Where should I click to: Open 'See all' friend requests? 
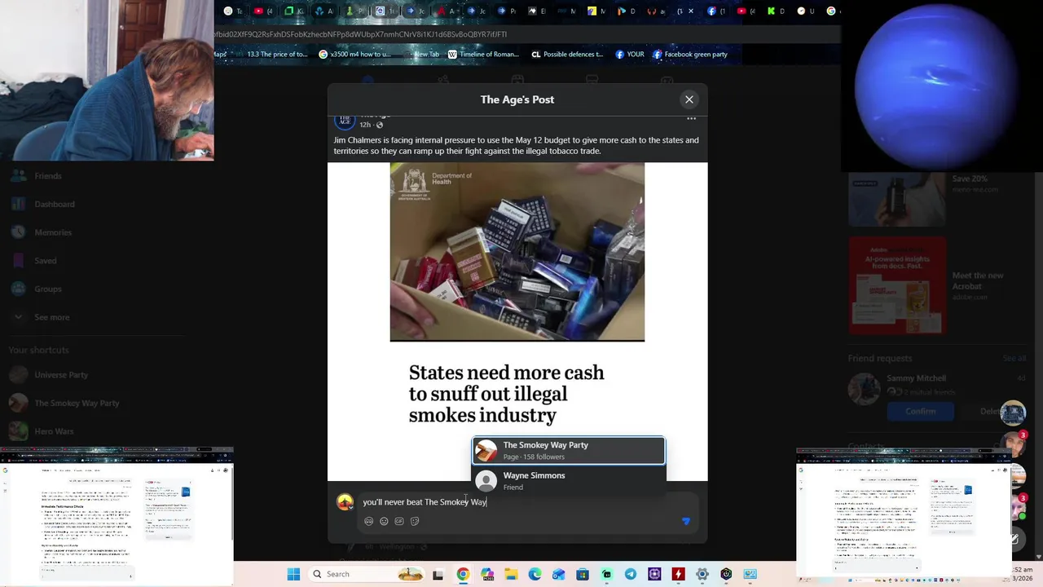point(1014,359)
